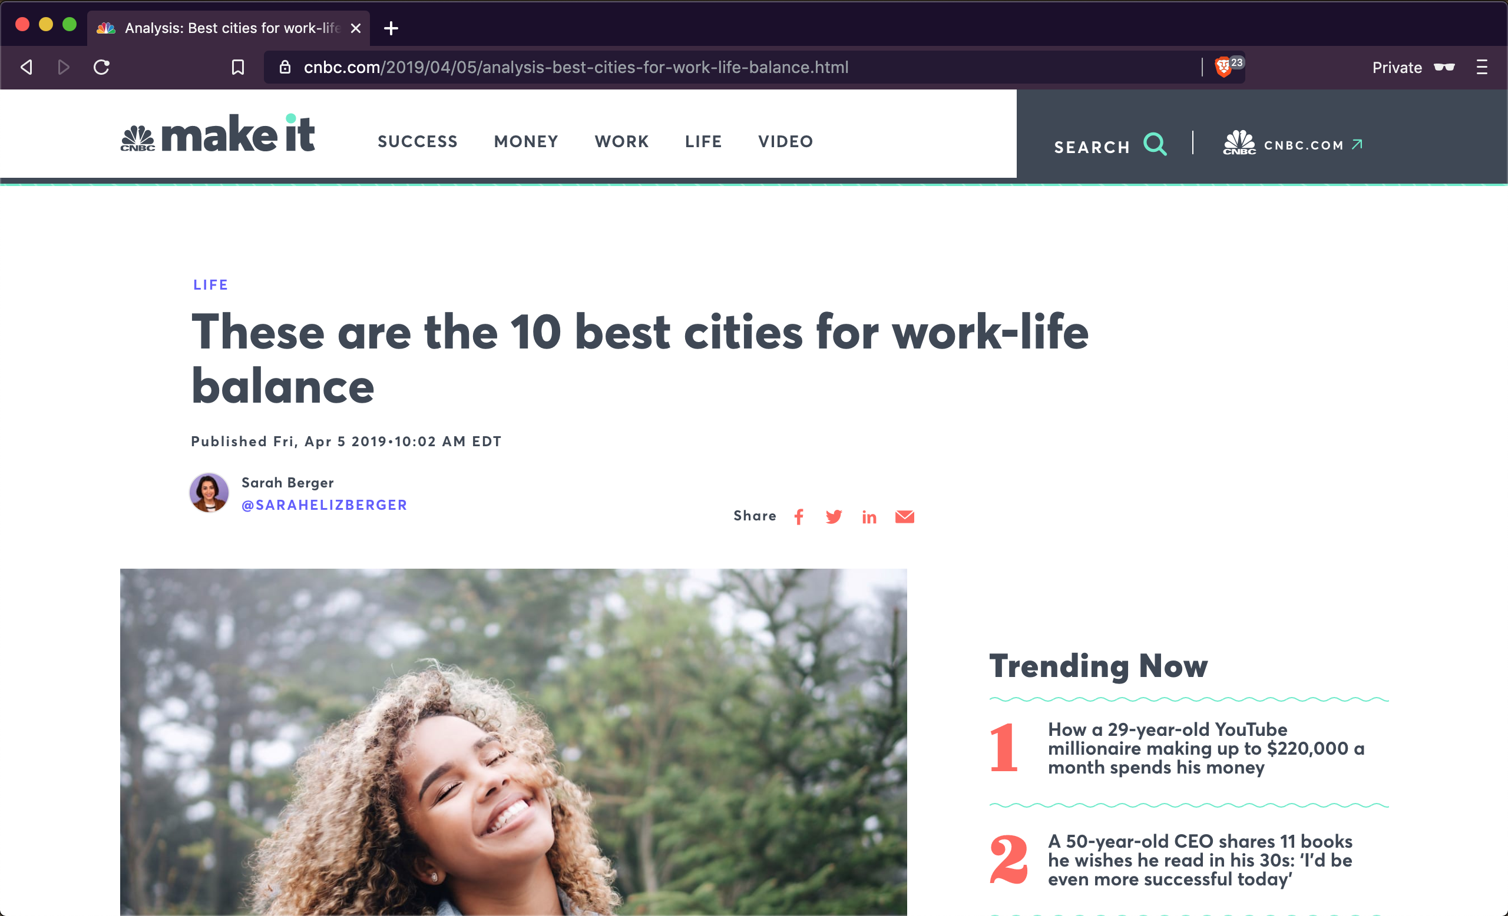Close the Analysis: Best cities tab
1508x916 pixels.
(356, 28)
